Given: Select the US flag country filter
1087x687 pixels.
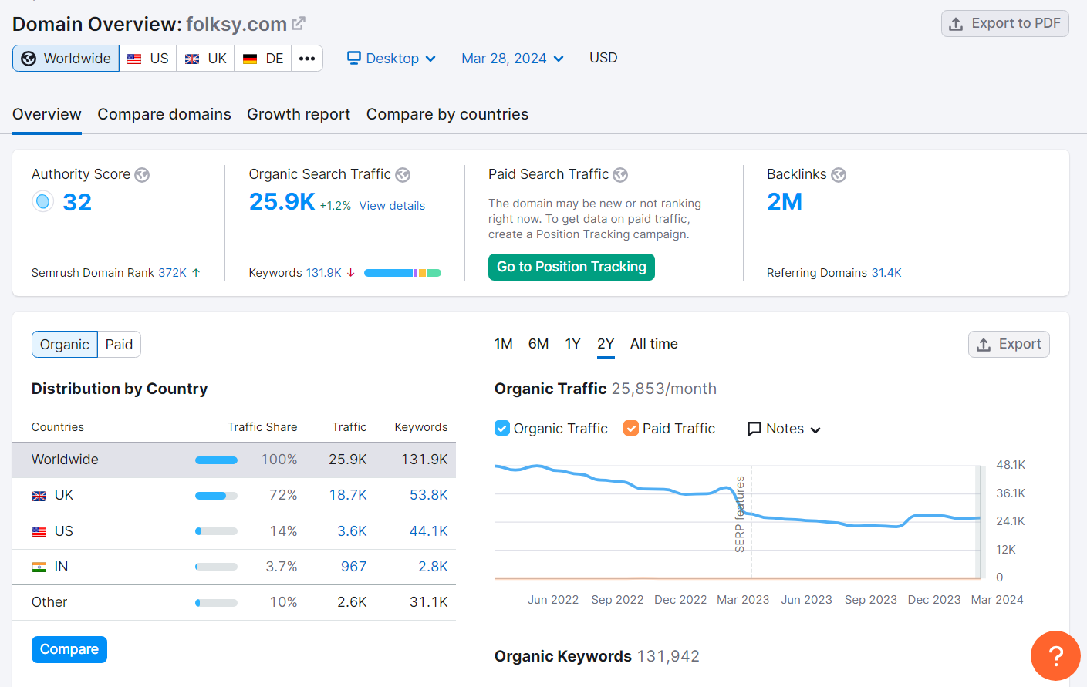Looking at the screenshot, I should [147, 57].
